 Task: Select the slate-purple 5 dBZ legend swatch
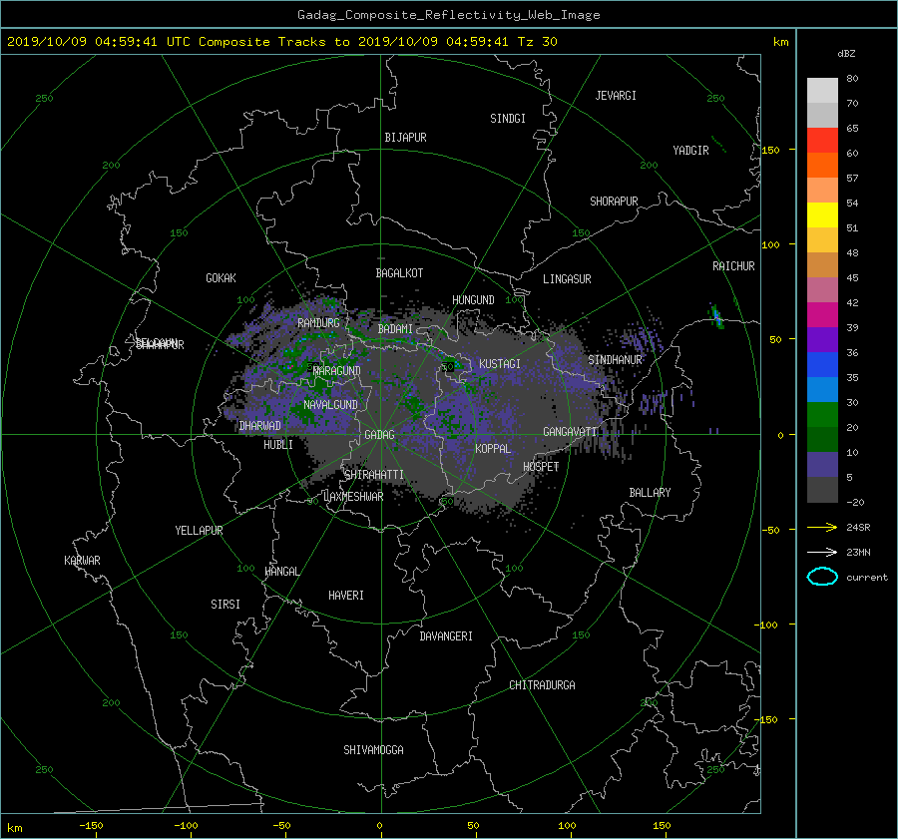click(x=822, y=465)
